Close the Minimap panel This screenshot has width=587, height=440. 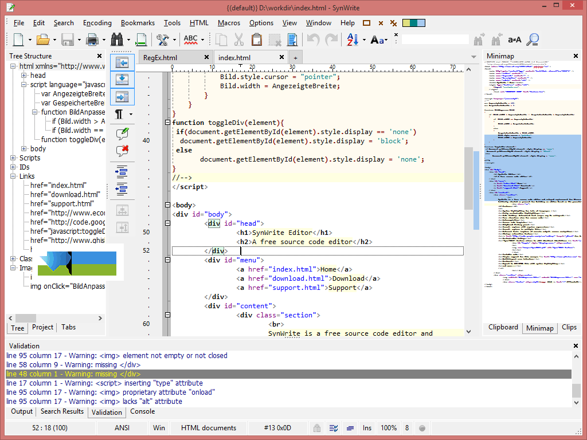pos(576,56)
